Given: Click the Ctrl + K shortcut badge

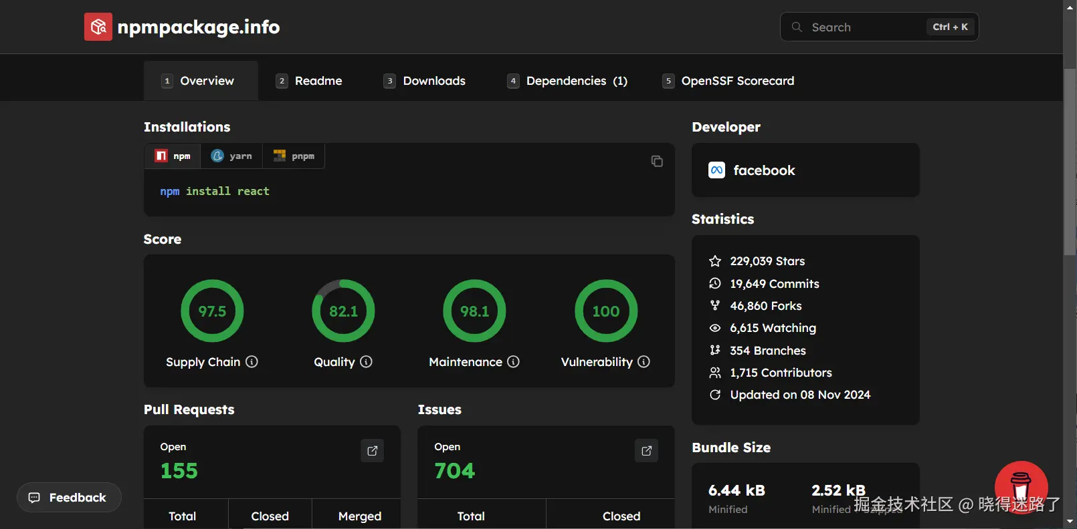Looking at the screenshot, I should click(x=951, y=27).
